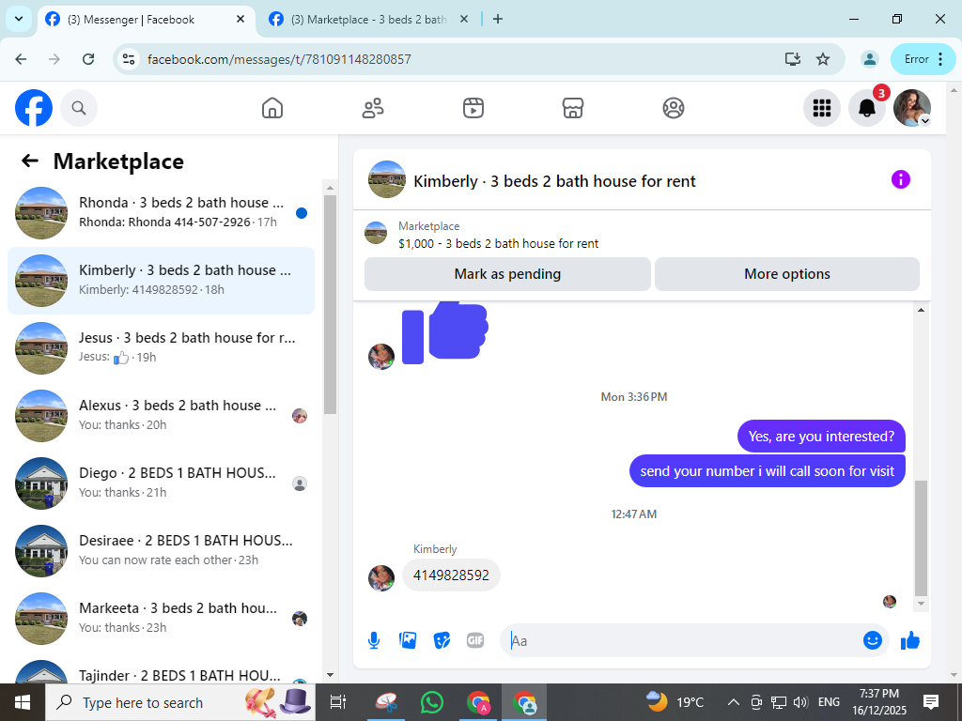Open the Facebook menu grid icon
The height and width of the screenshot is (721, 962).
click(821, 108)
